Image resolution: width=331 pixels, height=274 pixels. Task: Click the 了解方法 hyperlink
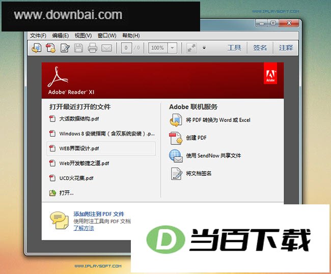(x=84, y=228)
